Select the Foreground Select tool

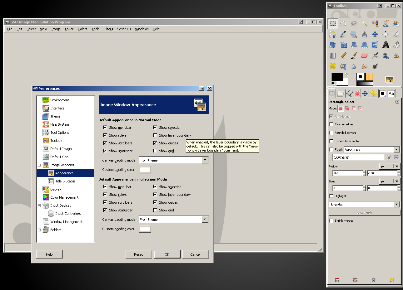click(396, 24)
